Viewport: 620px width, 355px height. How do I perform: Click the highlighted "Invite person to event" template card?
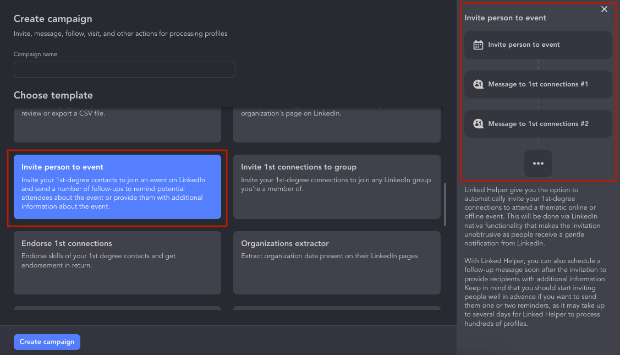click(x=117, y=187)
